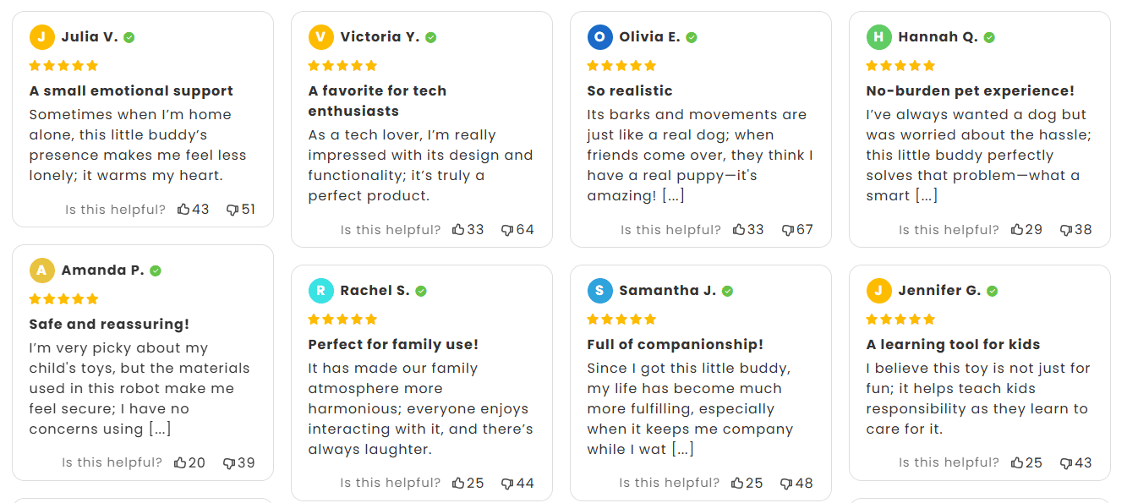The height and width of the screenshot is (503, 1127).
Task: Expand Samantha J.'s cut-off review
Action: click(x=682, y=450)
